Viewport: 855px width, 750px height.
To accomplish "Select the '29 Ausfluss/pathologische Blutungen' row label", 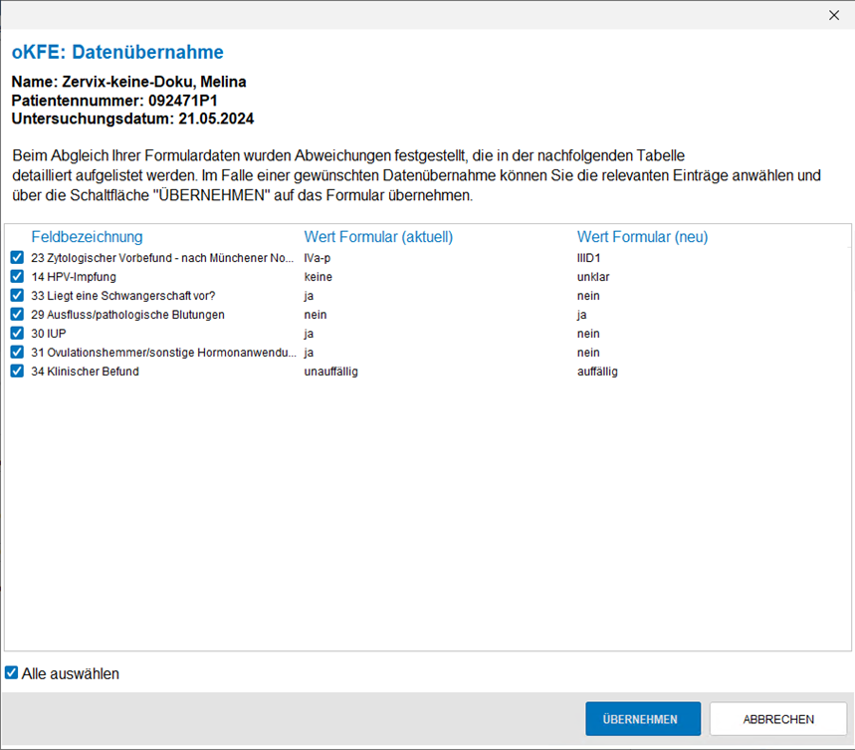I will pyautogui.click(x=127, y=315).
